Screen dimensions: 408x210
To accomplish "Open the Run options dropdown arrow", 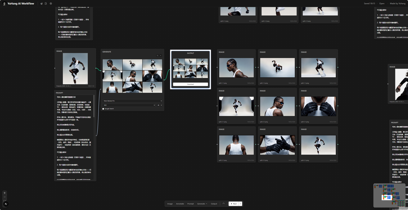I will click(241, 204).
